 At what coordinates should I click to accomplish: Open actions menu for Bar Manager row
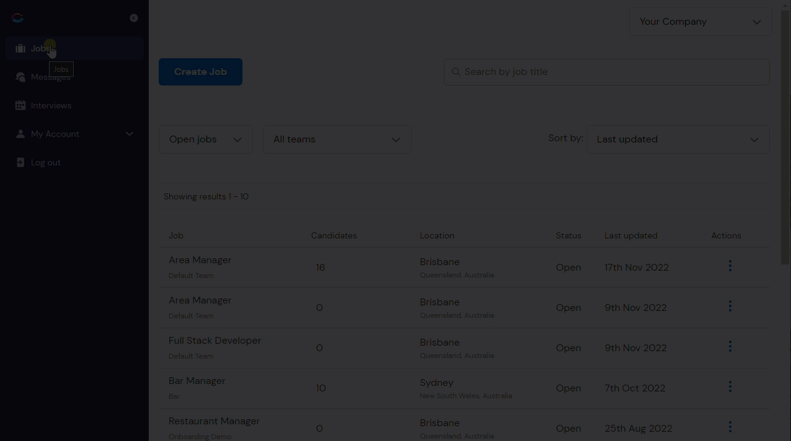(730, 386)
